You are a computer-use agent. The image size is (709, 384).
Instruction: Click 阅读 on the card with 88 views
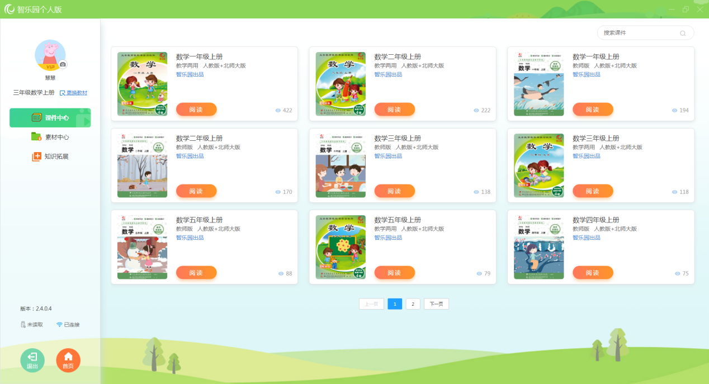click(196, 273)
